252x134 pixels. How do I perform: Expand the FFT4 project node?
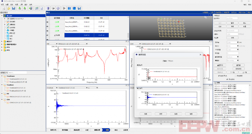pyautogui.click(x=2, y=47)
